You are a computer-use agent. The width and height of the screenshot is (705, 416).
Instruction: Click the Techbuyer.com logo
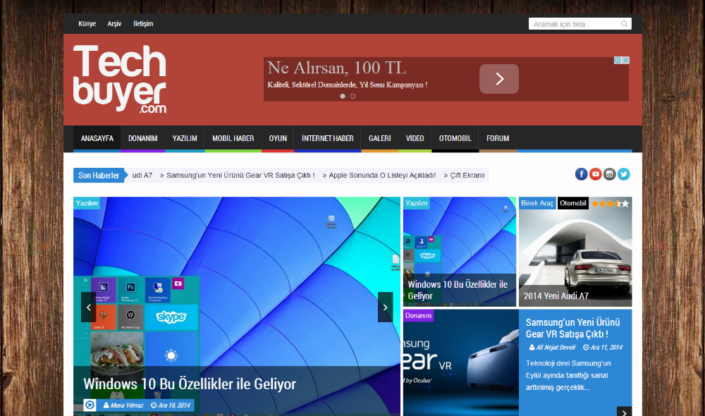point(120,79)
